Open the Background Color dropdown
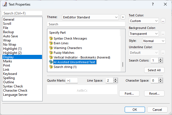 144,34
